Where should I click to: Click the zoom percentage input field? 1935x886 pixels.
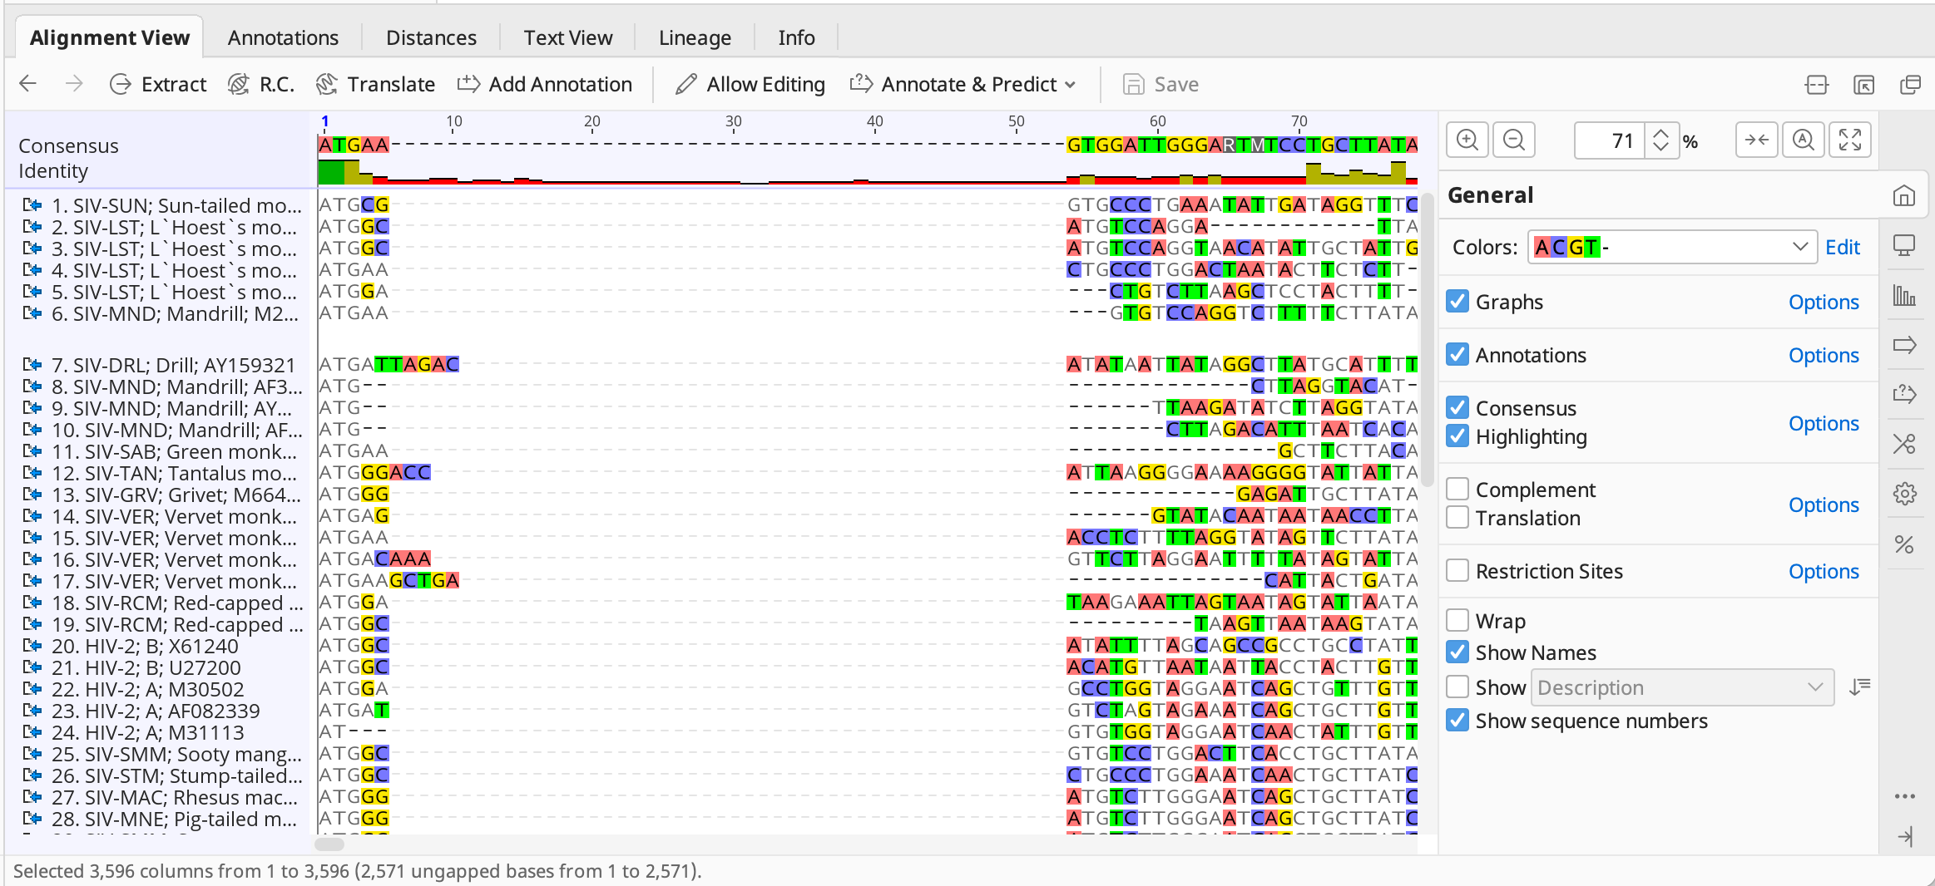pos(1611,140)
